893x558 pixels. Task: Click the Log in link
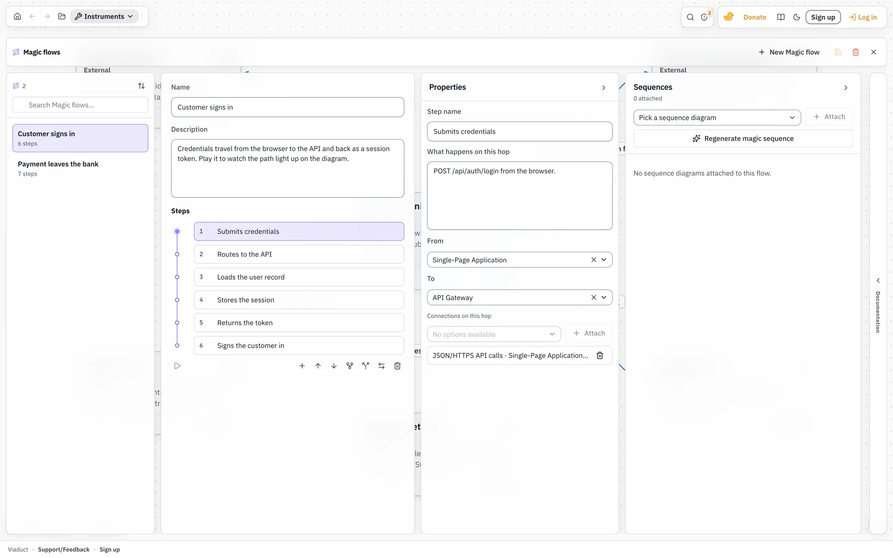tap(863, 17)
